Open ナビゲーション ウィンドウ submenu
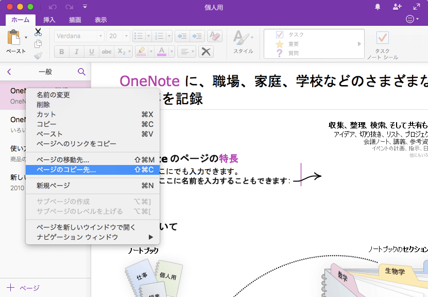Image resolution: width=428 pixels, height=297 pixels. click(x=93, y=237)
